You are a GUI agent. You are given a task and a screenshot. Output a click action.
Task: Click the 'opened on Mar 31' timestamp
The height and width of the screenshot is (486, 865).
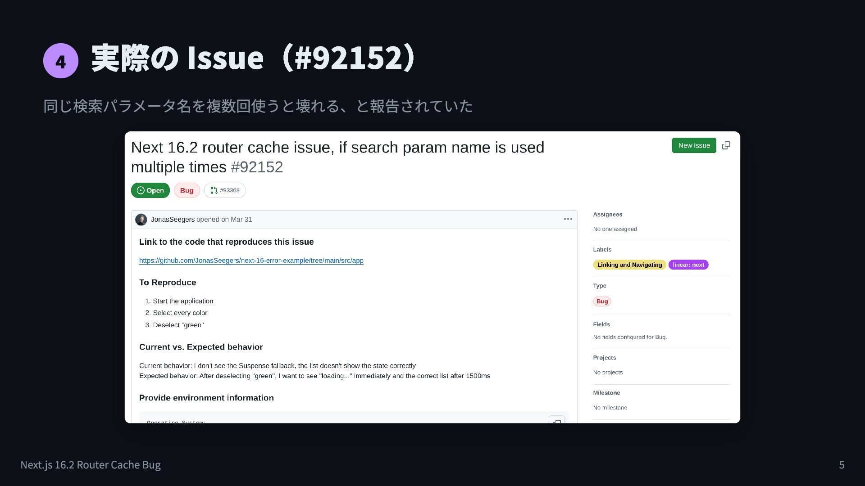[224, 220]
